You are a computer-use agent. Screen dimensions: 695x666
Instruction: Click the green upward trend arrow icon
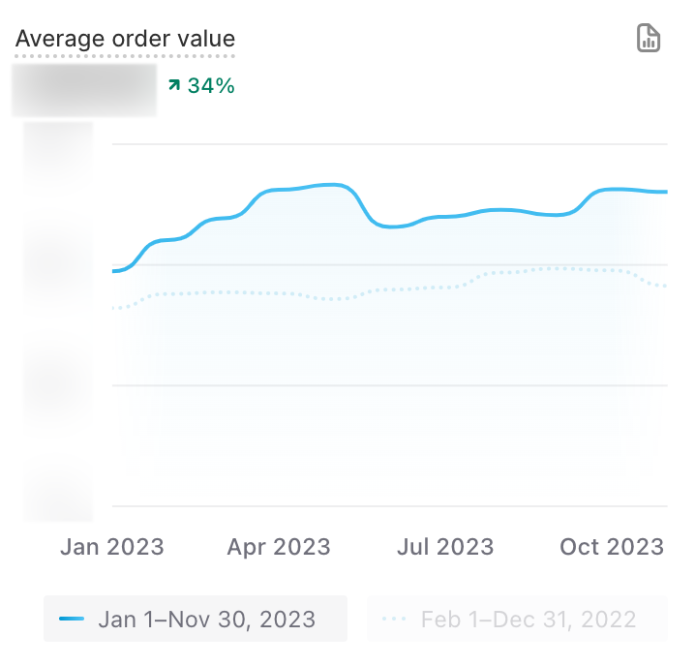pyautogui.click(x=174, y=86)
